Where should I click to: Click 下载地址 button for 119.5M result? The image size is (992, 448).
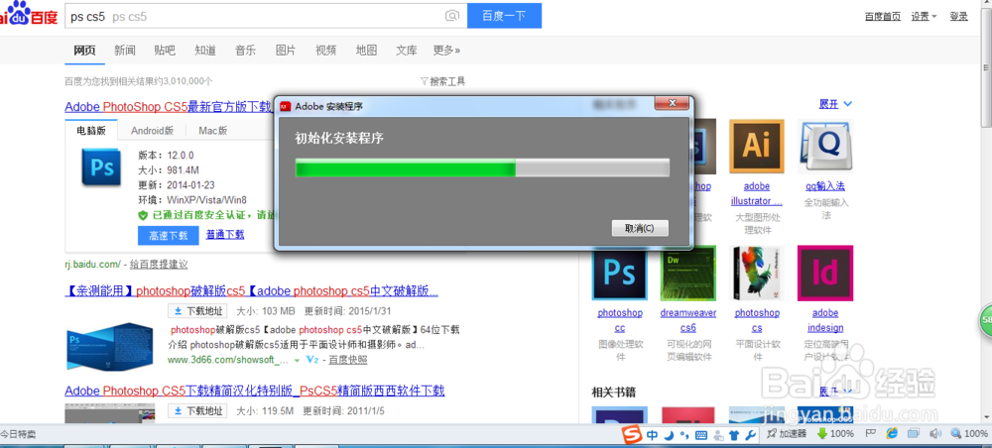(197, 410)
